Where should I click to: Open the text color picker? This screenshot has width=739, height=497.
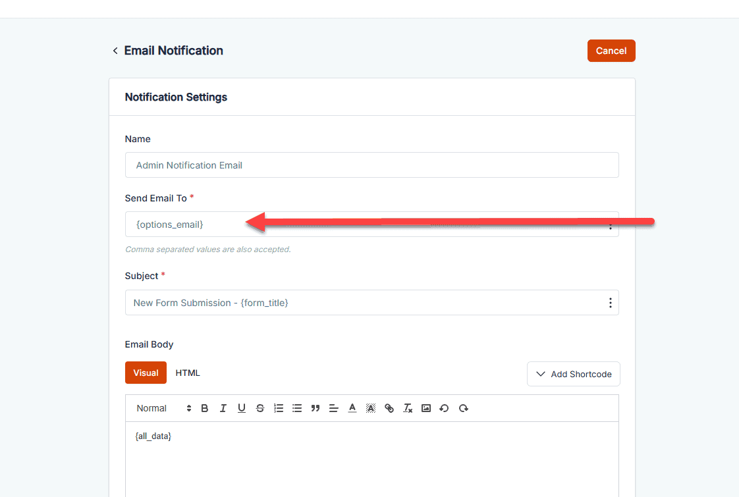tap(352, 408)
